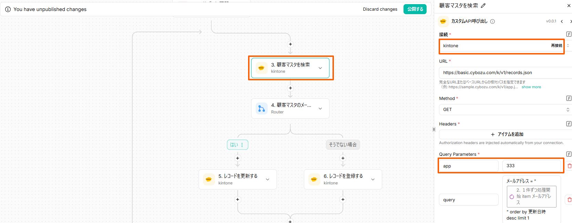The image size is (572, 223).
Task: Toggle dynamic value for Query Parameters
Action: coord(569,154)
